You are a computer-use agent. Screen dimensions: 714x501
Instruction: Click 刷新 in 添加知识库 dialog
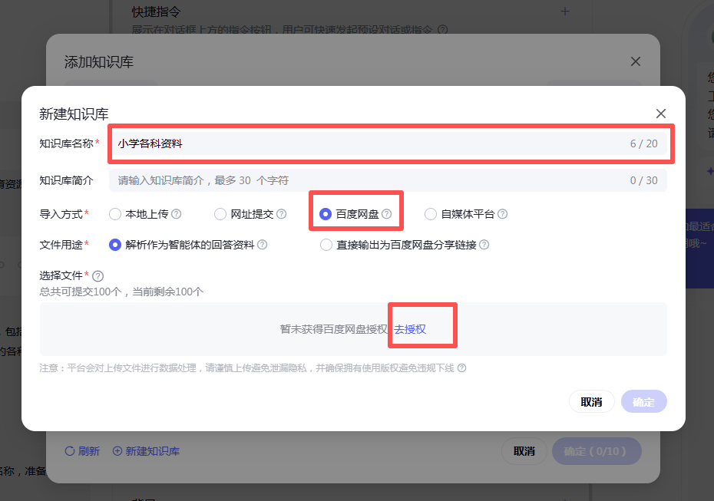click(x=82, y=451)
